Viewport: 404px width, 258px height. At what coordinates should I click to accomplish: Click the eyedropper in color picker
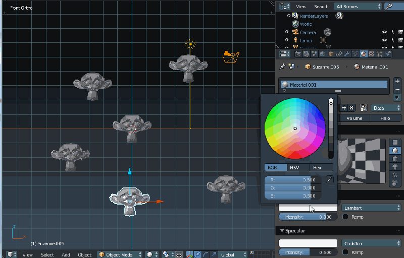pyautogui.click(x=330, y=179)
